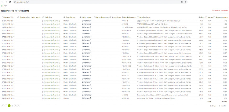Open the Lieferanten column filter
This screenshot has height=112, width=229.
click(80, 17)
